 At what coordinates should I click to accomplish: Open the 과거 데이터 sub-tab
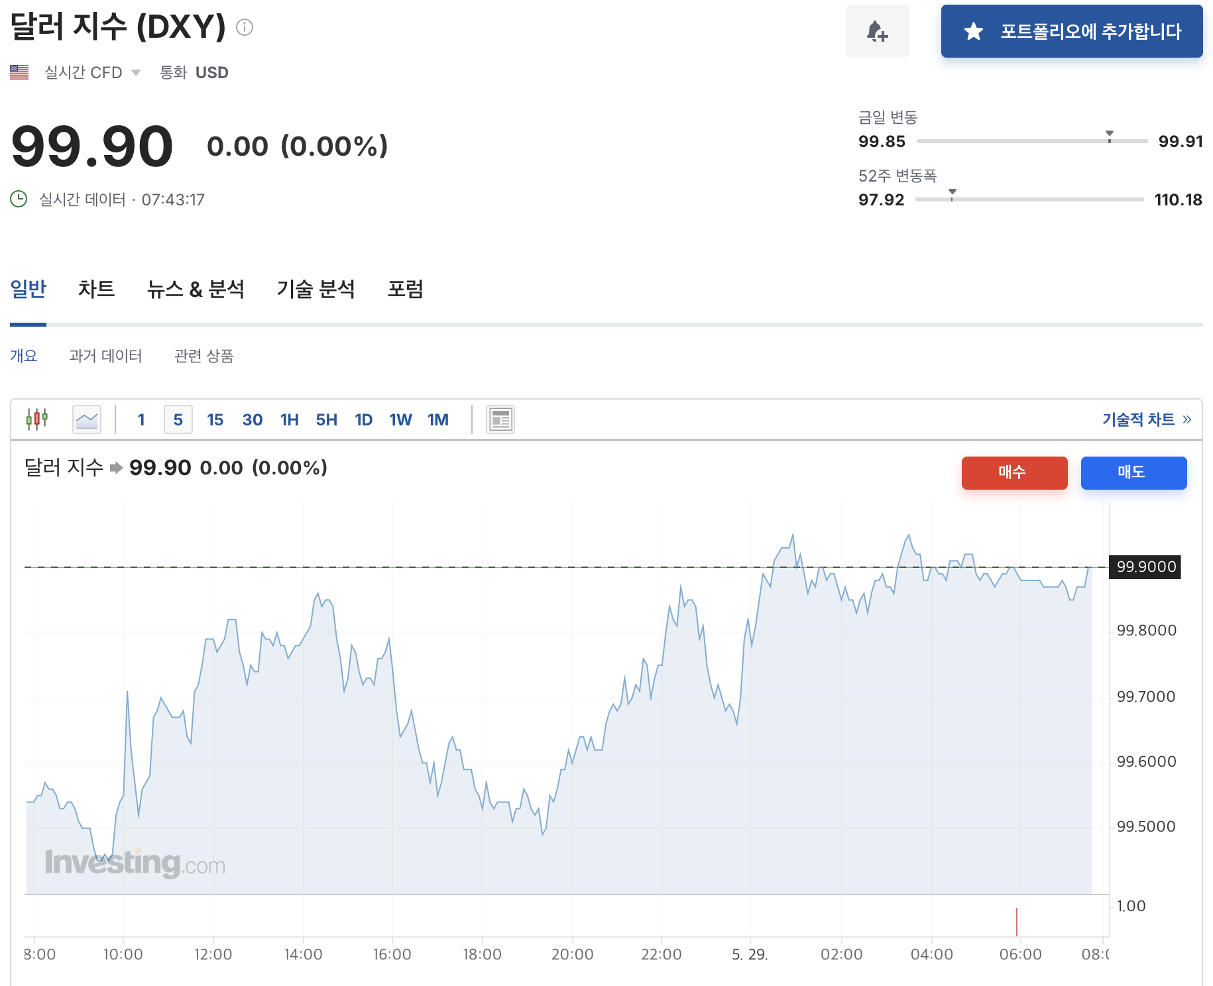pos(105,356)
